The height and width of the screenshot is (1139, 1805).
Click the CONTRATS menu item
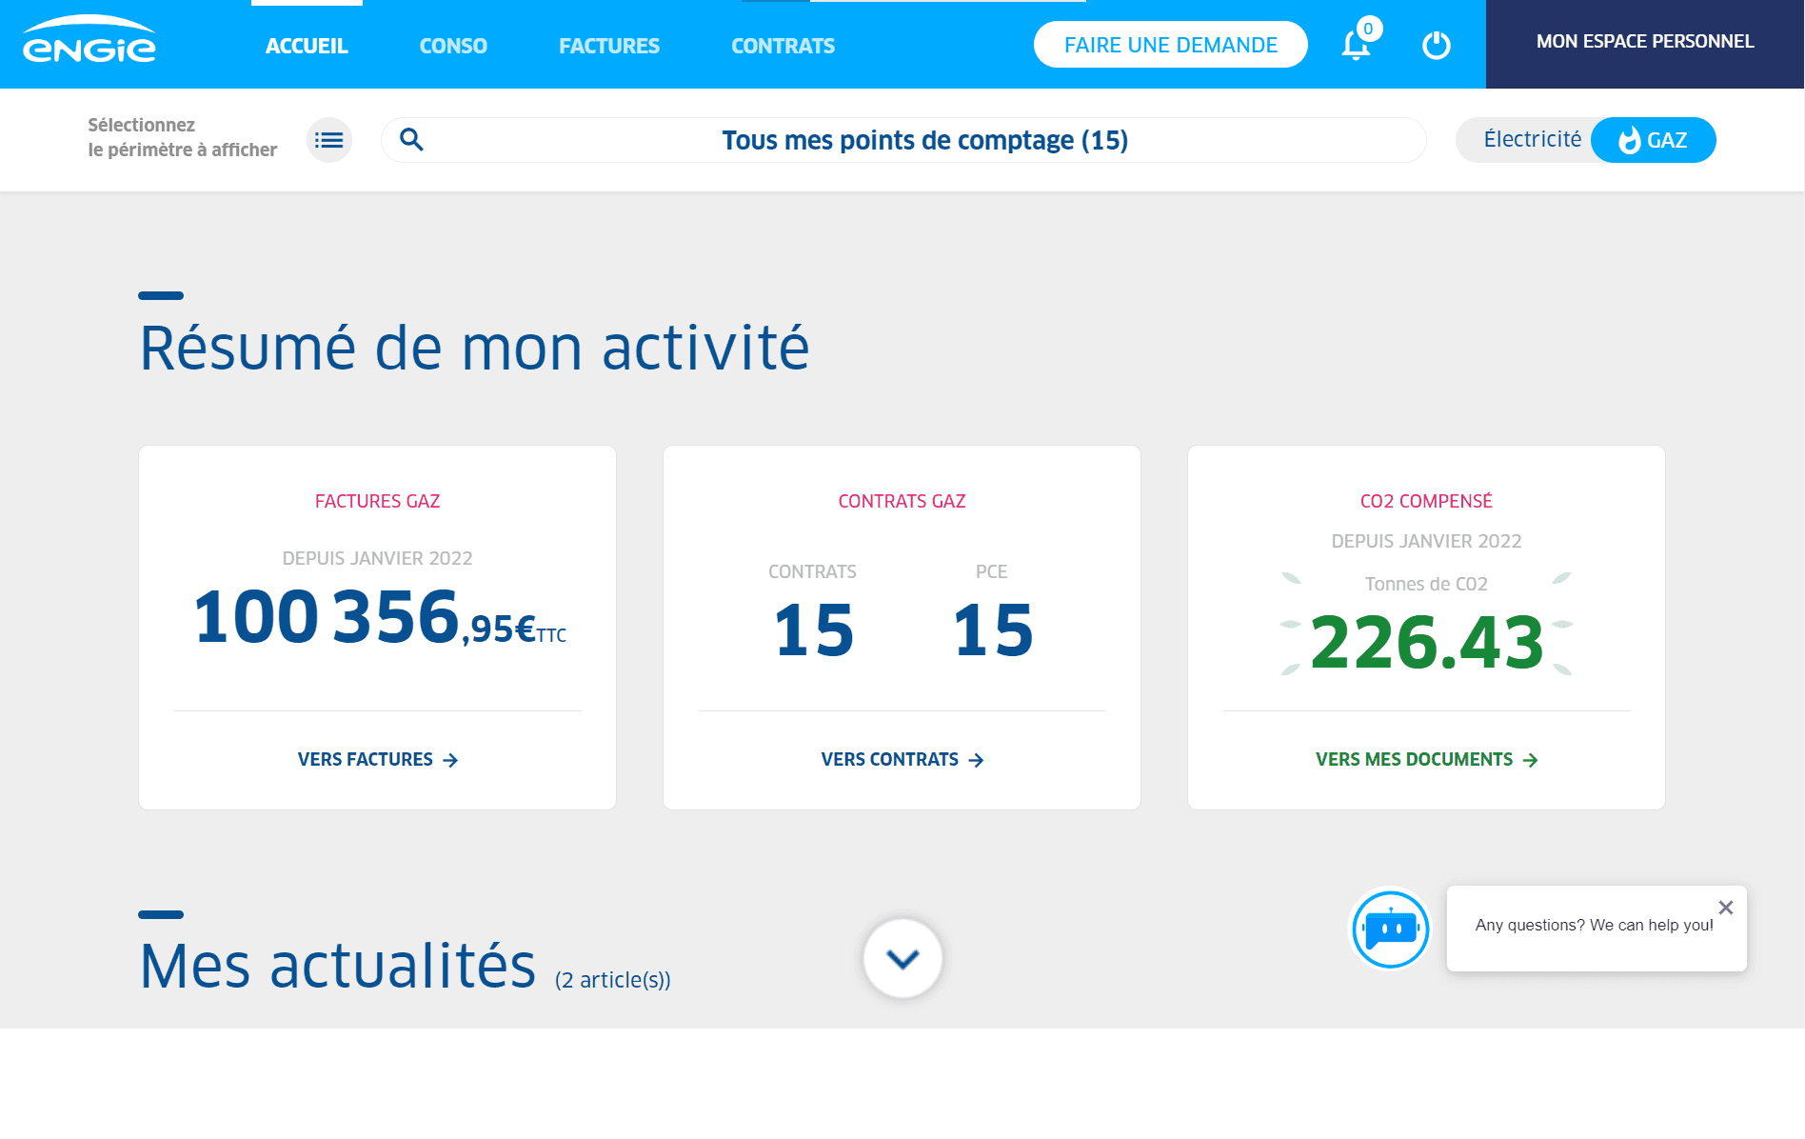(x=783, y=45)
